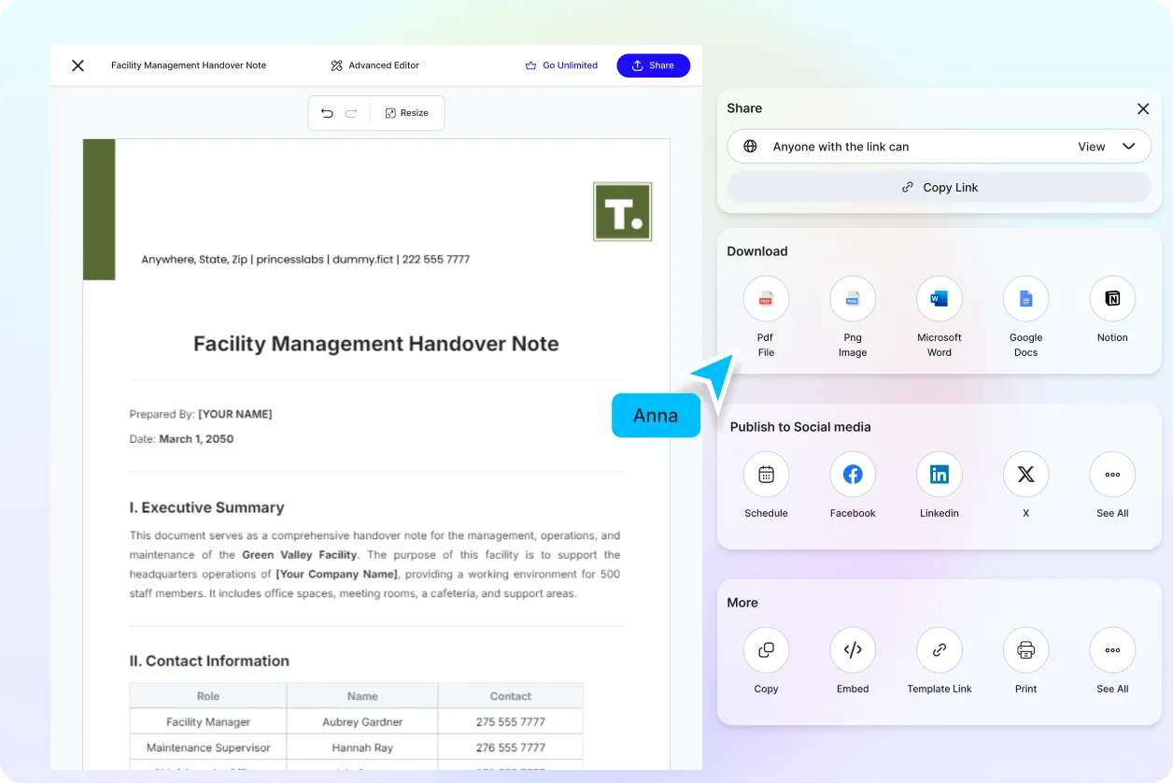This screenshot has width=1173, height=783.
Task: Click the I. Executive Summary heading
Action: (206, 507)
